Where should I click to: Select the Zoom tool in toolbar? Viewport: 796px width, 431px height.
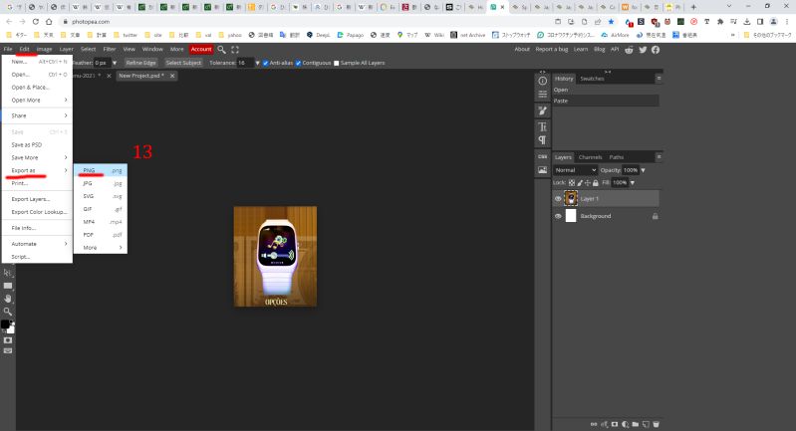point(8,312)
